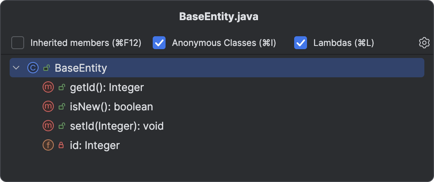The width and height of the screenshot is (434, 182).
Task: Click the getId method icon
Action: pyautogui.click(x=48, y=87)
